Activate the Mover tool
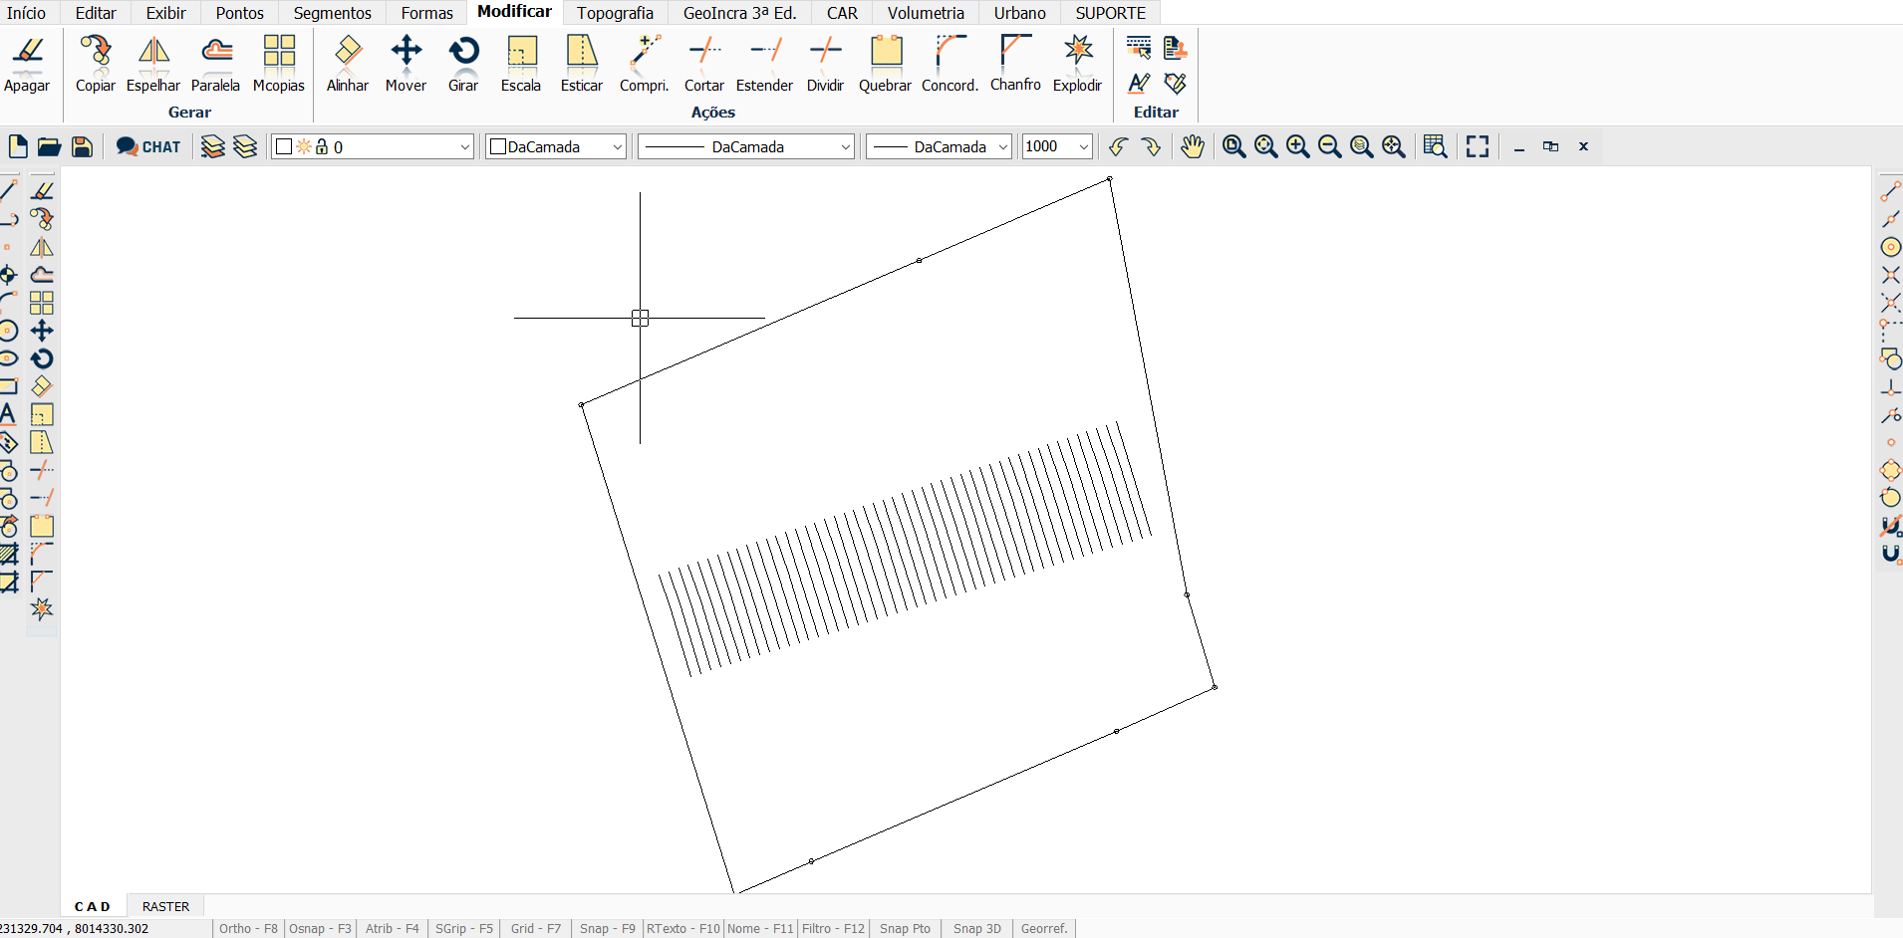Image resolution: width=1903 pixels, height=938 pixels. [406, 64]
